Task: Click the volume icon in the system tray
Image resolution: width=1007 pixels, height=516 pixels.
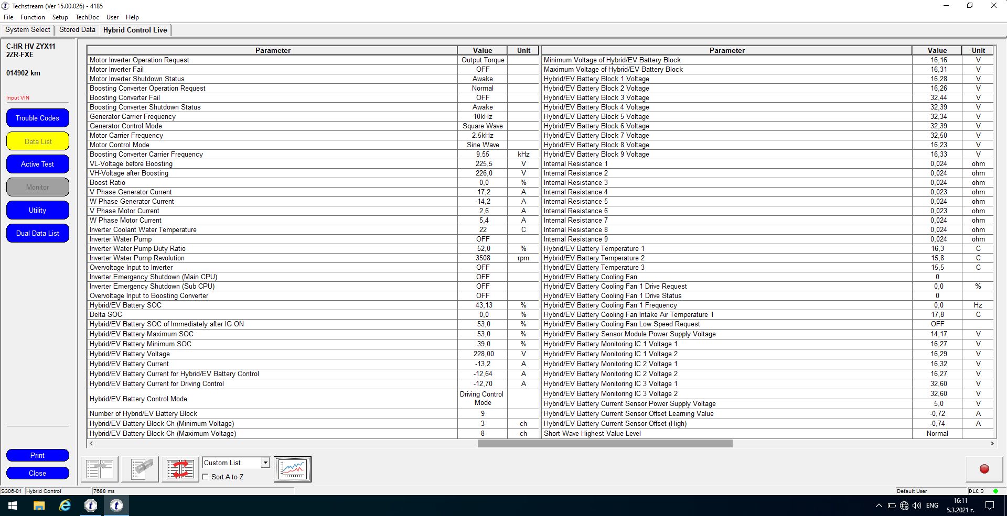Action: click(916, 506)
